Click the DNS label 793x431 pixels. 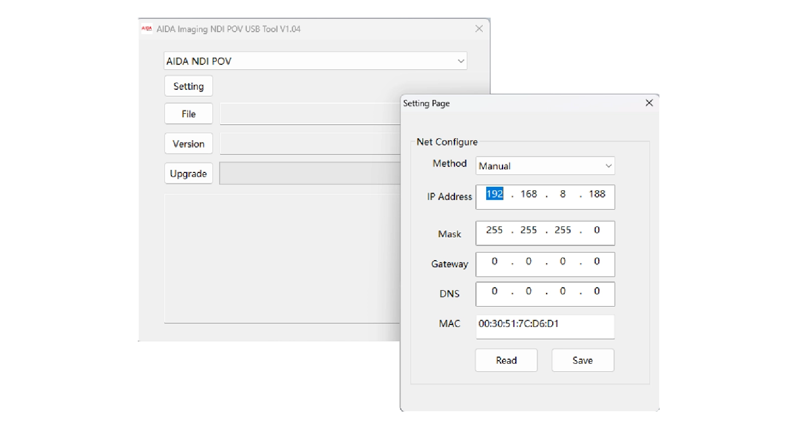(x=450, y=294)
